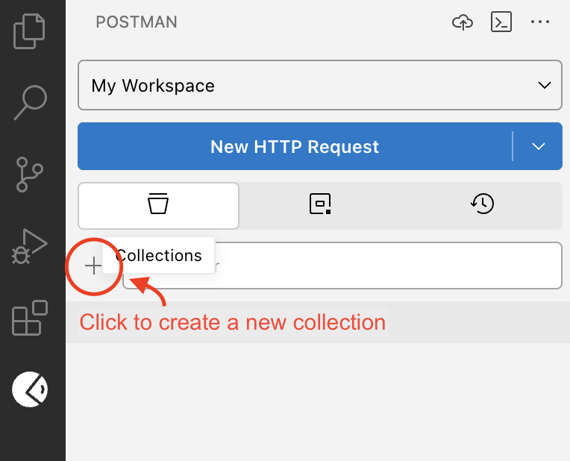This screenshot has width=570, height=461.
Task: Switch to the Environments tab
Action: coord(320,204)
